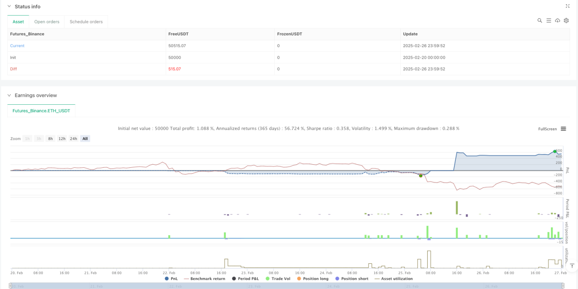This screenshot has height=289, width=578.
Task: Switch to the Open orders tab
Action: click(x=47, y=22)
